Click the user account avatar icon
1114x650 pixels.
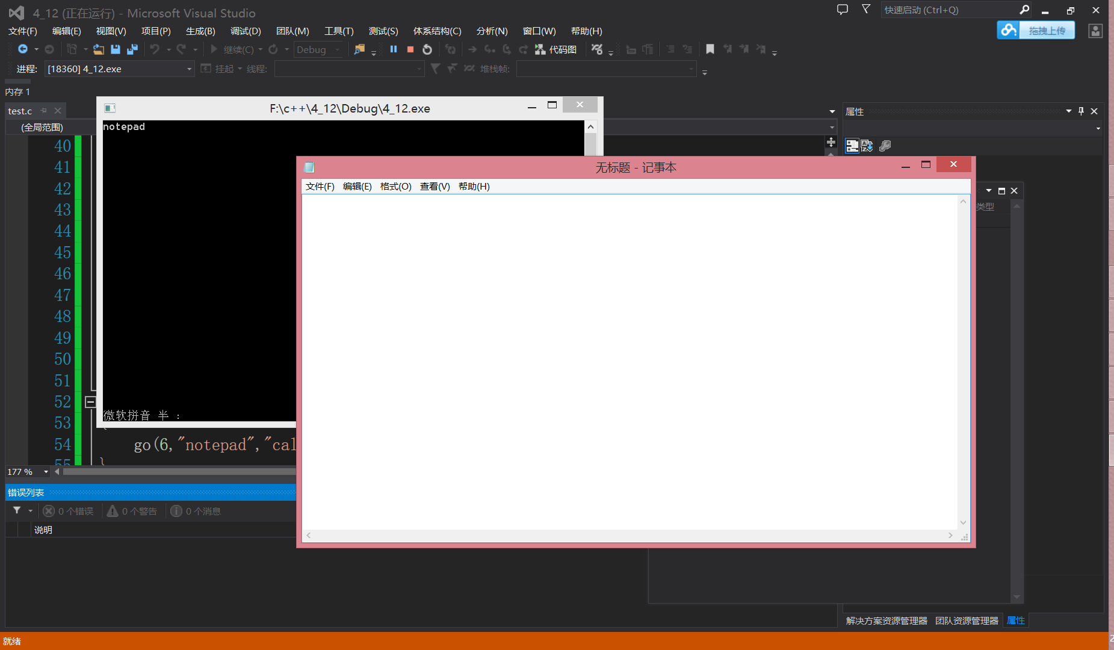click(1095, 31)
